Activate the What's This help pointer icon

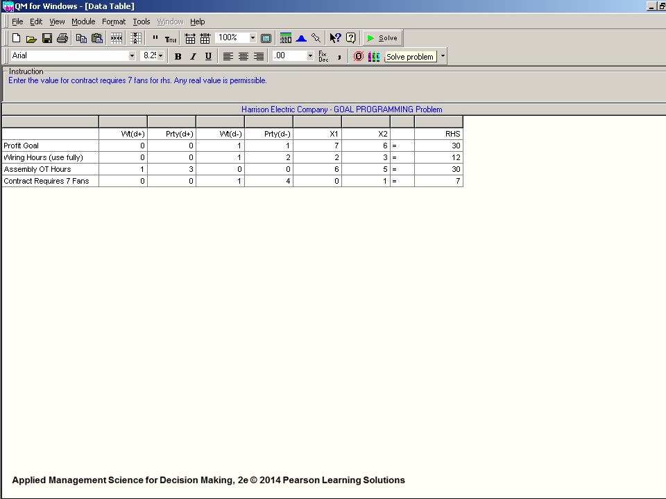pyautogui.click(x=335, y=38)
